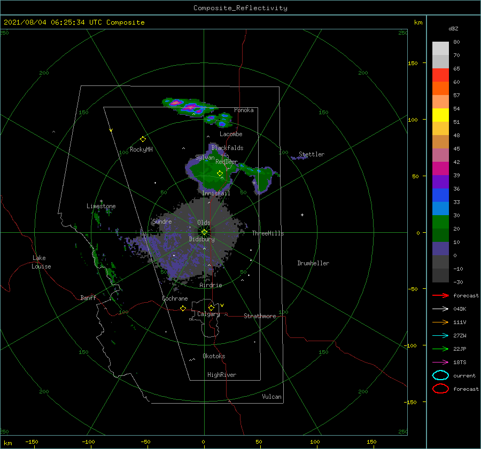Click the Drumheller town label
The image size is (481, 449).
[x=313, y=263]
